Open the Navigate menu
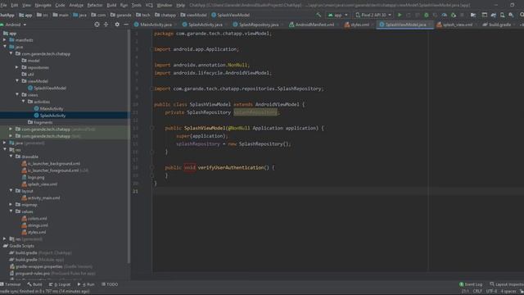This screenshot has height=295, width=524. pos(43,5)
